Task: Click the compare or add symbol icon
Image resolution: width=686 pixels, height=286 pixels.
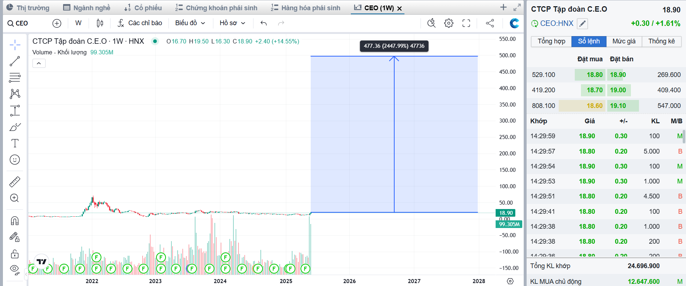Action: (x=57, y=23)
